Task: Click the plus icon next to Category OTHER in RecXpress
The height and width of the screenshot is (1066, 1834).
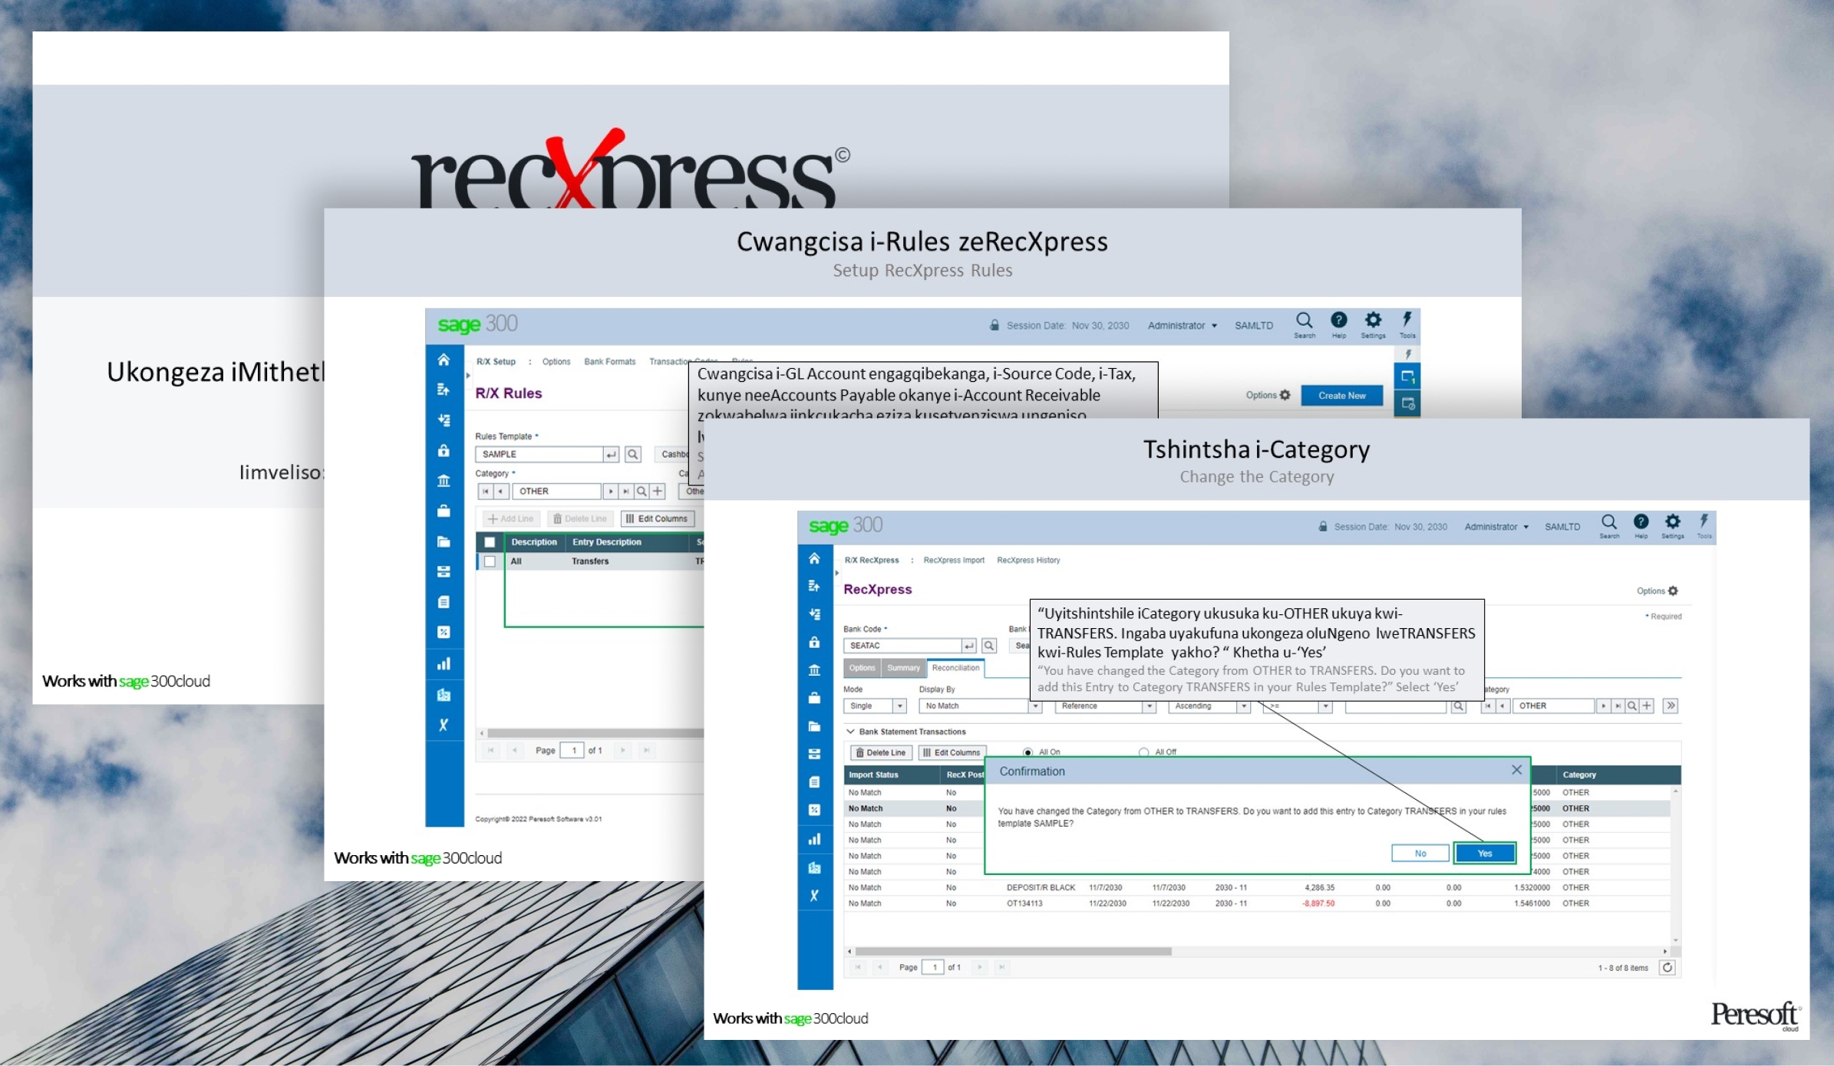Action: [x=1646, y=706]
